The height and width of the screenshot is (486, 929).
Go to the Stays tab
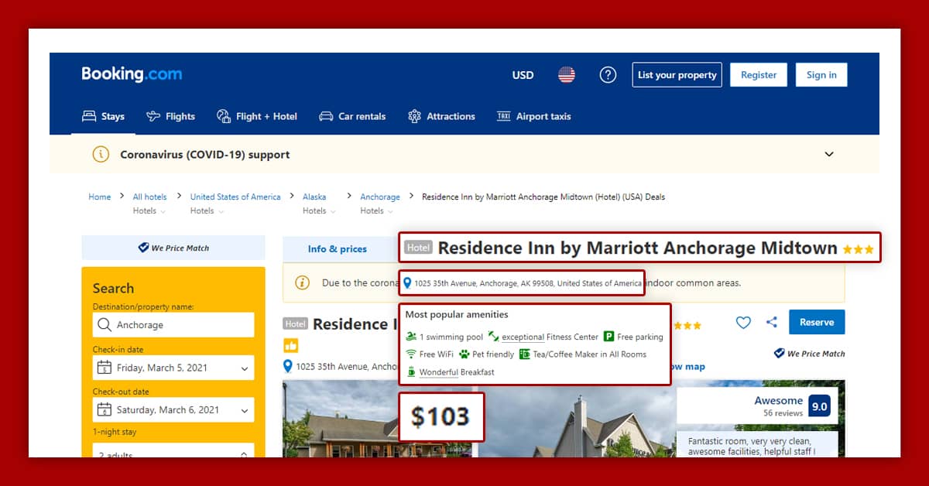tap(104, 116)
